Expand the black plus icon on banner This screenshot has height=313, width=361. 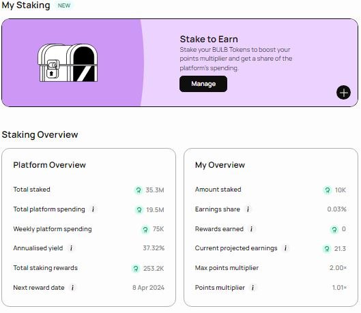[x=343, y=93]
